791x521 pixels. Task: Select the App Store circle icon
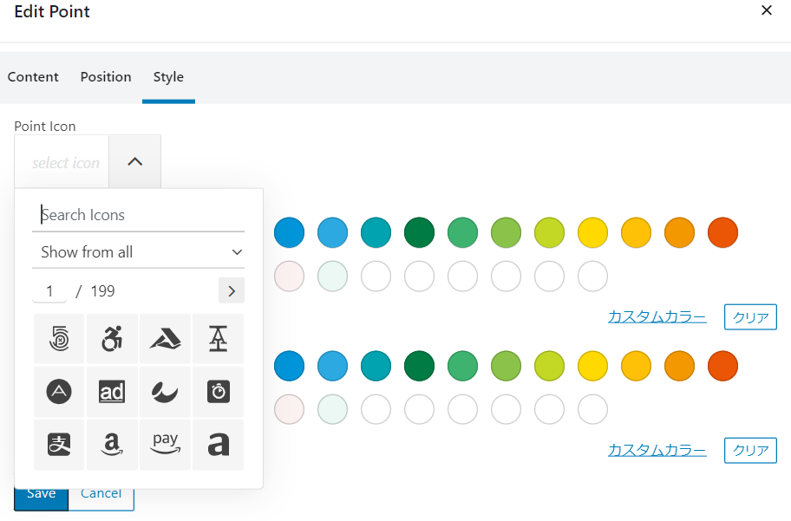(59, 391)
